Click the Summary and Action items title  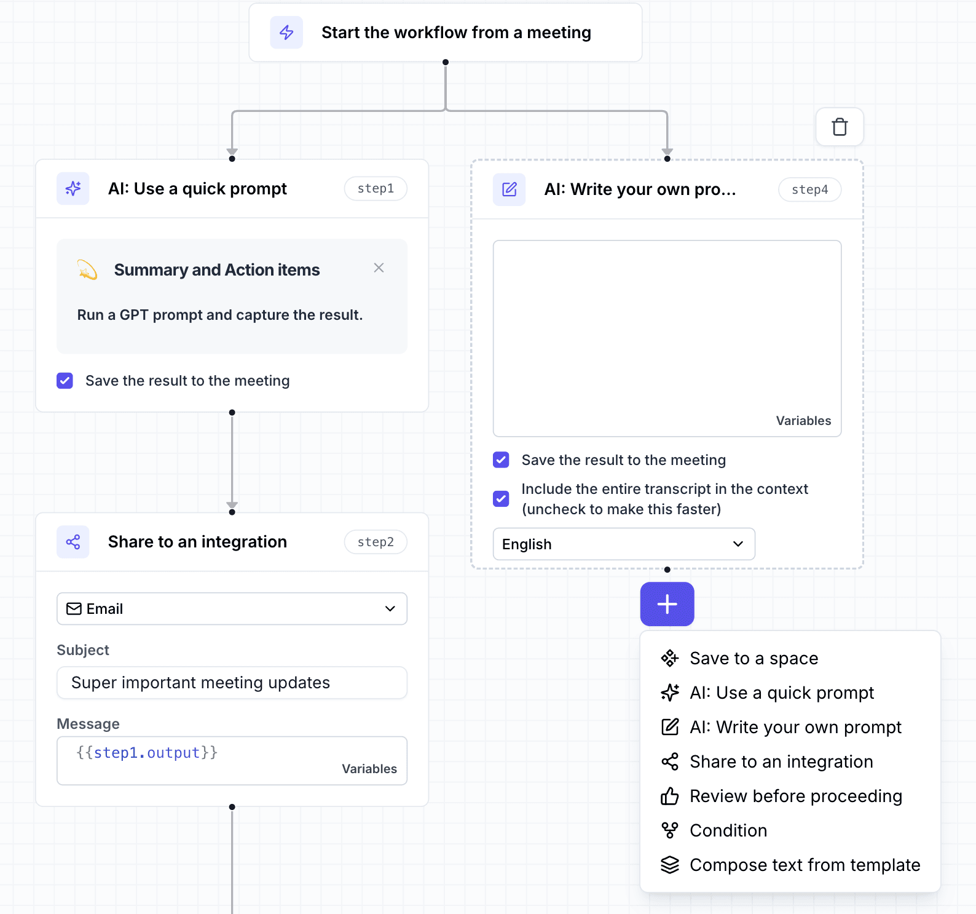pyautogui.click(x=217, y=270)
